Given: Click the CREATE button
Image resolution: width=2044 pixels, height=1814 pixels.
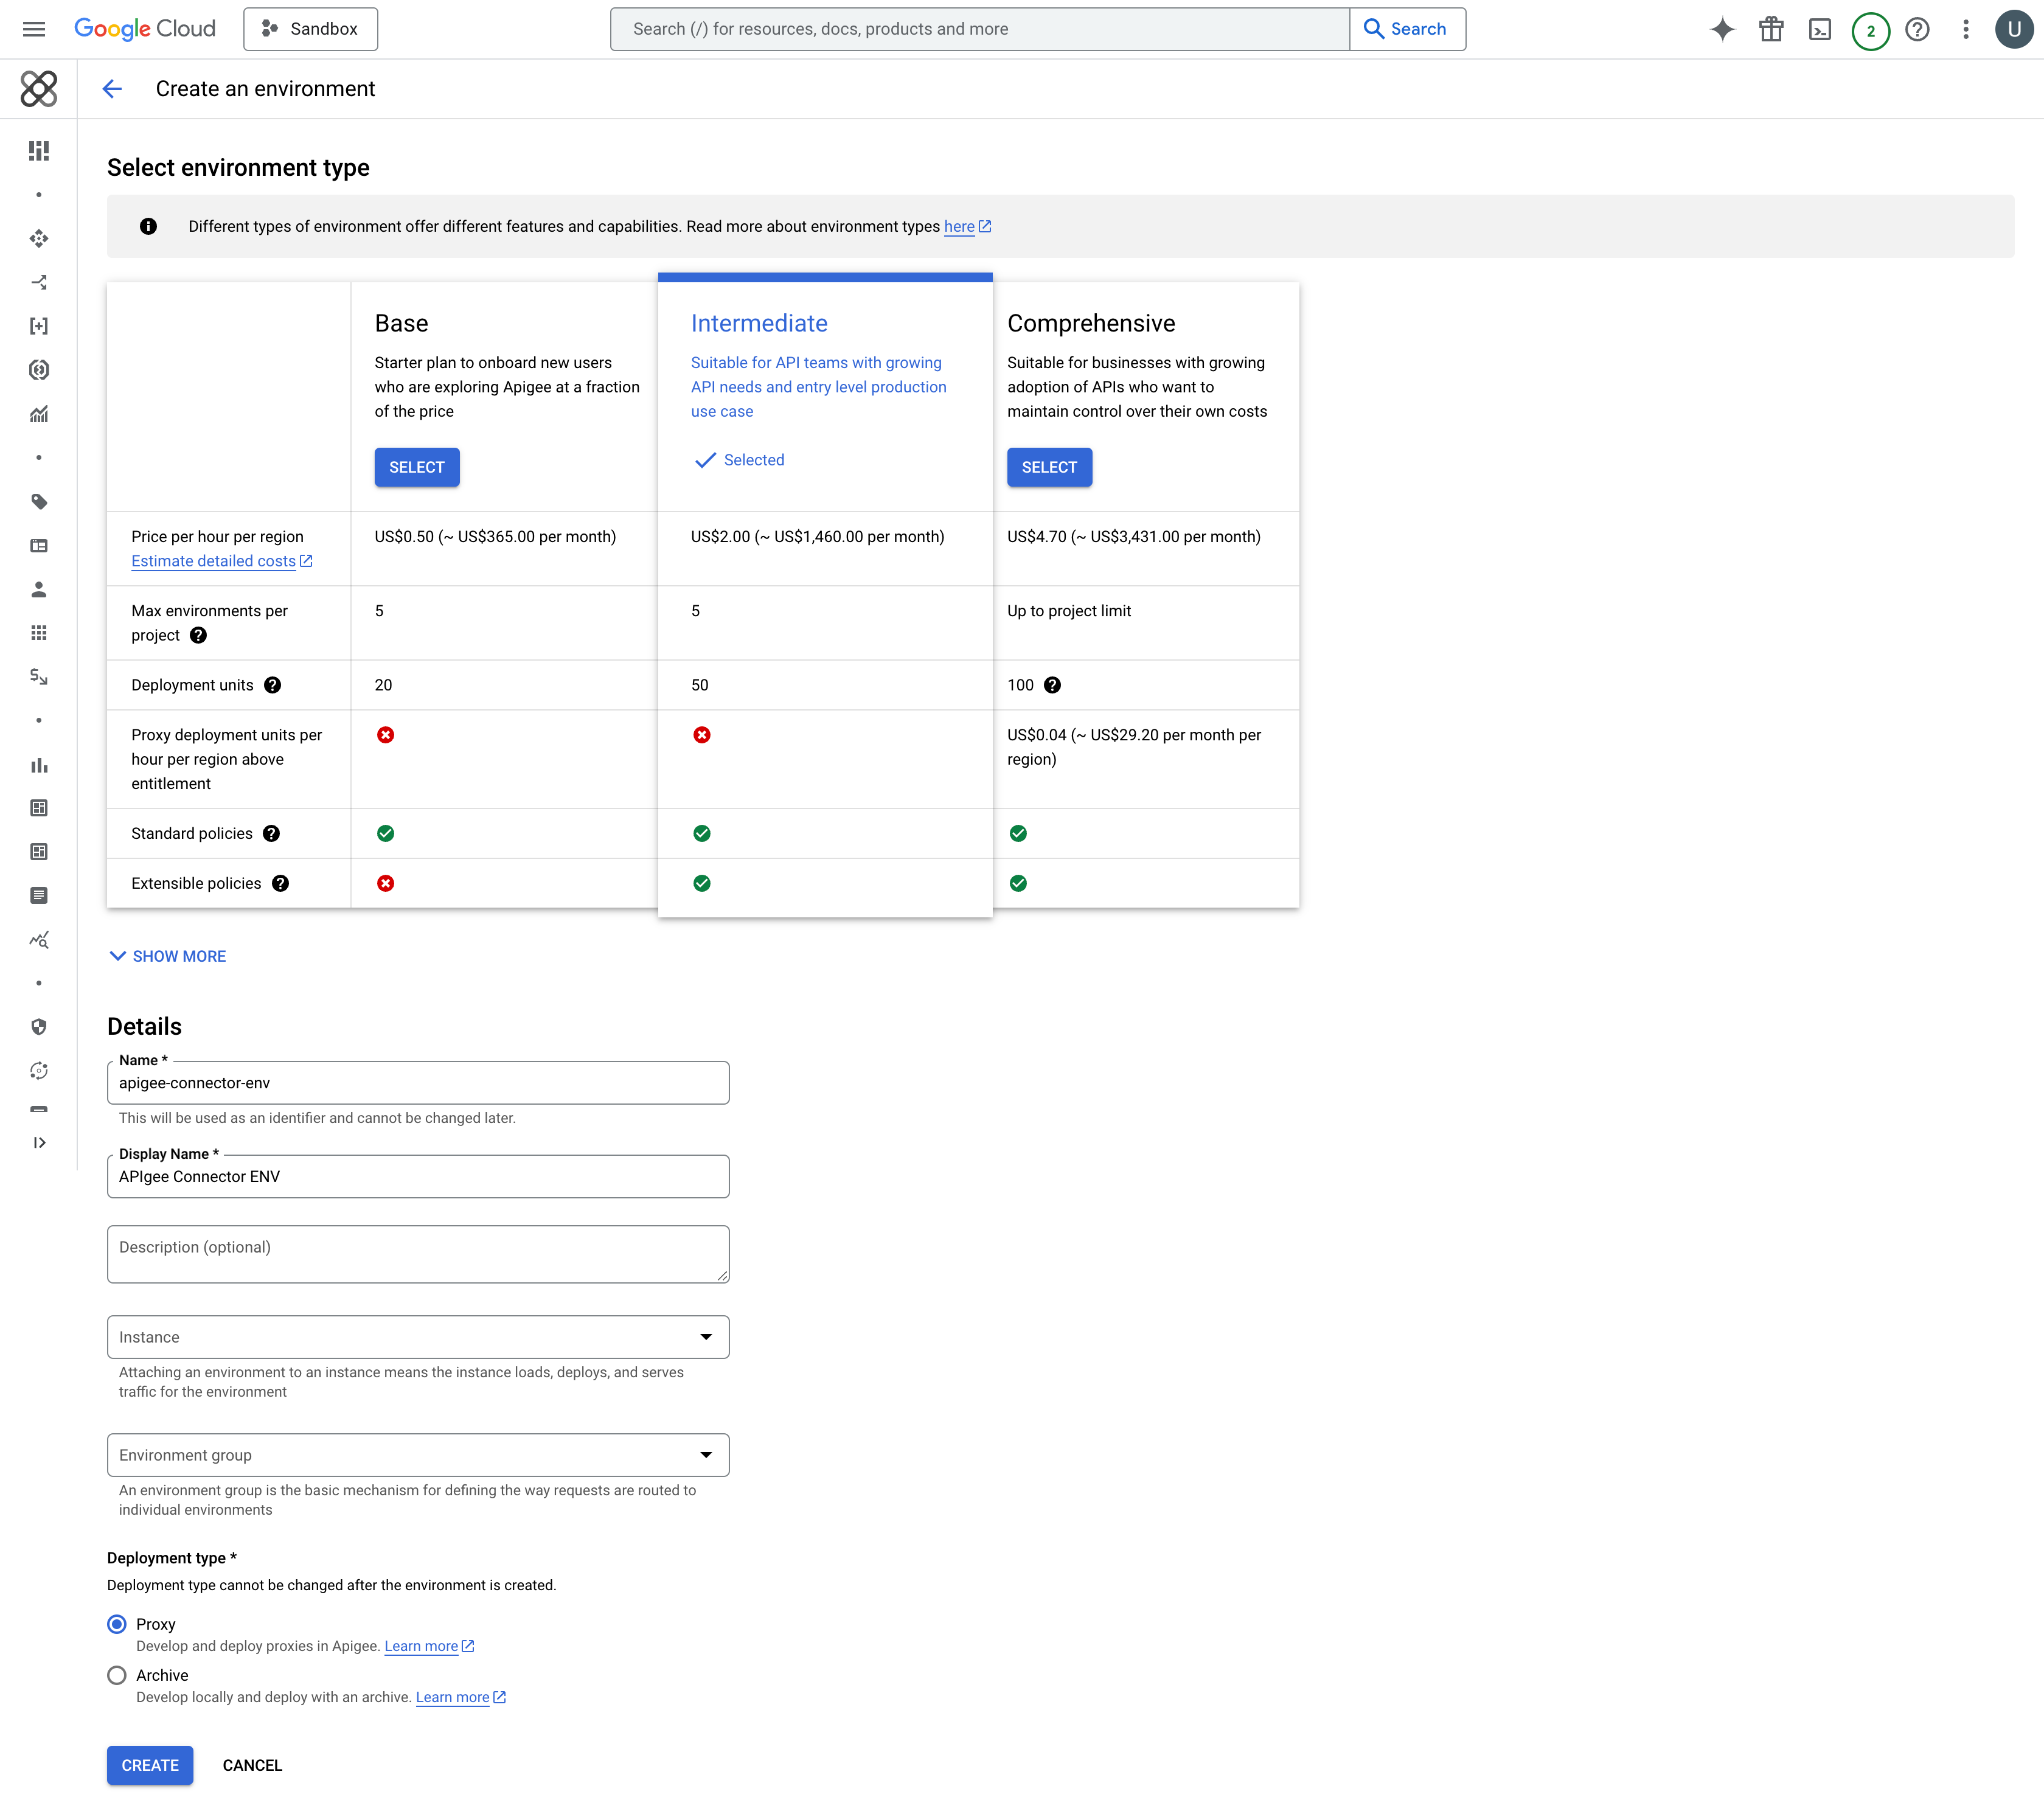Looking at the screenshot, I should (150, 1765).
